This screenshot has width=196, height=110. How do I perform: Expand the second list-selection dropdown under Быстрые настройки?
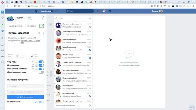(26, 92)
